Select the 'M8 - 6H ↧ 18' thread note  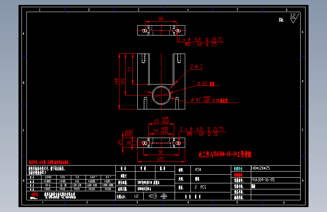click(x=202, y=134)
